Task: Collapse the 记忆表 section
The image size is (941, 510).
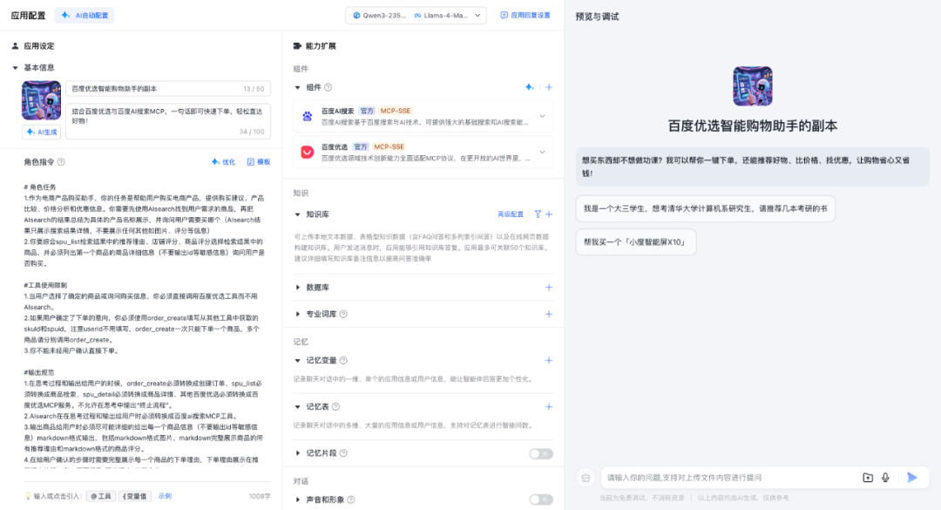Action: (x=298, y=406)
